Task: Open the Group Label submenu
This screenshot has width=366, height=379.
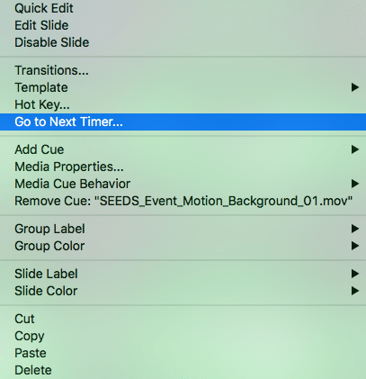Action: pos(183,229)
